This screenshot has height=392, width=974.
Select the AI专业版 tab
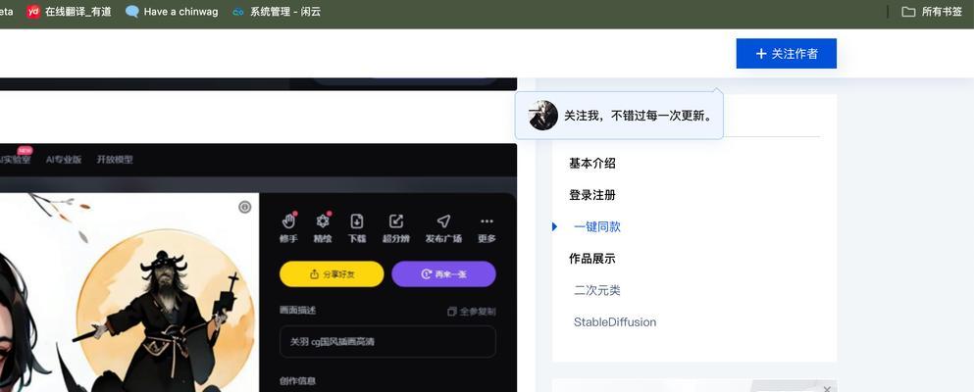[64, 160]
